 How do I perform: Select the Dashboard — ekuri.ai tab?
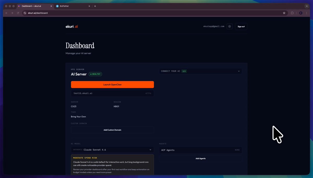pyautogui.click(x=34, y=6)
